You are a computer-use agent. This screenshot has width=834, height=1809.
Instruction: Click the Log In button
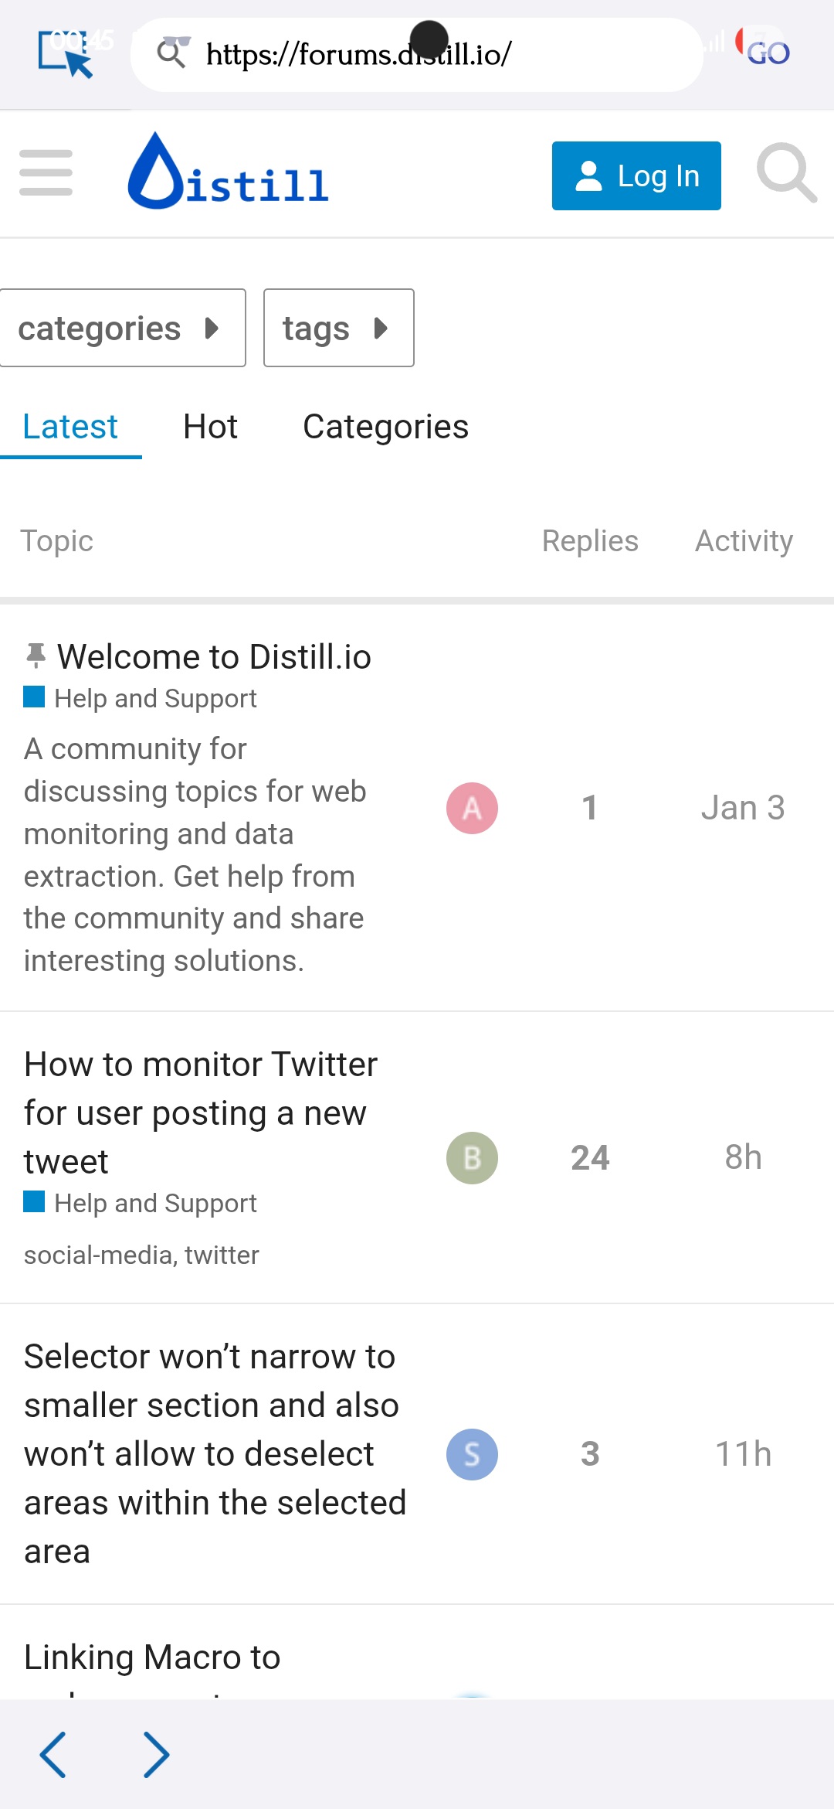636,175
